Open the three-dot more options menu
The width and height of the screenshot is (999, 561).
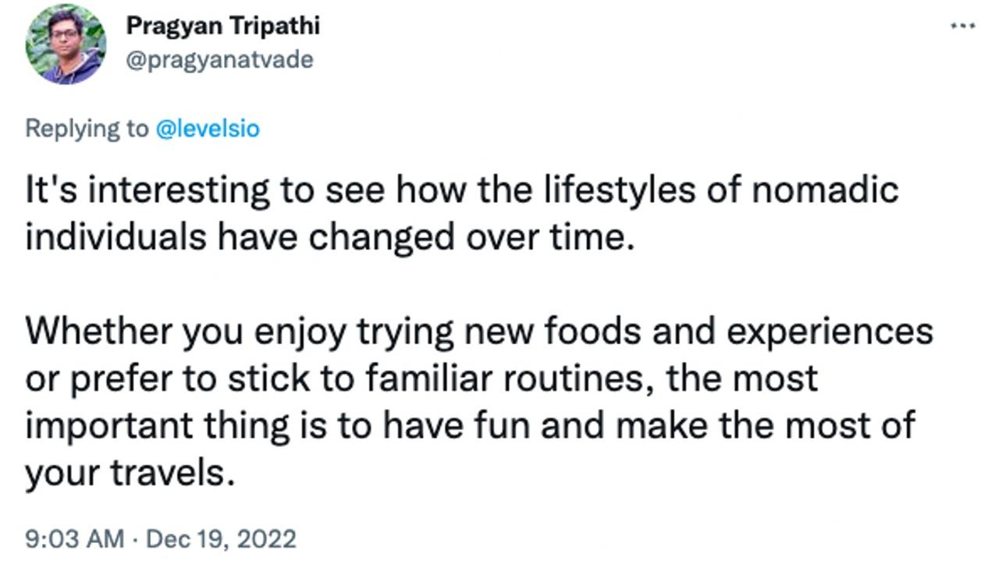tap(962, 26)
